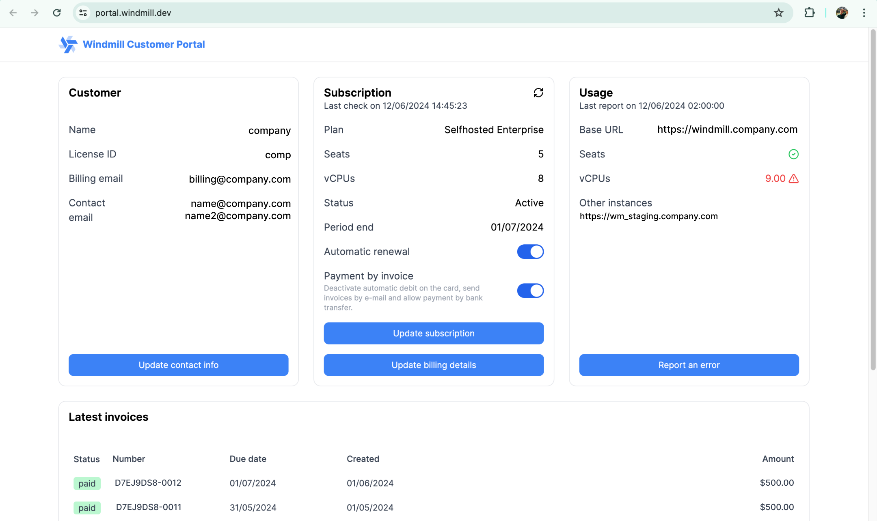The height and width of the screenshot is (521, 877).
Task: Click invoice number D7EJ9DS8-0012
Action: pos(148,483)
